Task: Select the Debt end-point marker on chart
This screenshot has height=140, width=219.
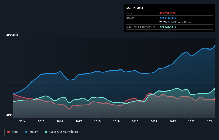Action: pyautogui.click(x=214, y=100)
